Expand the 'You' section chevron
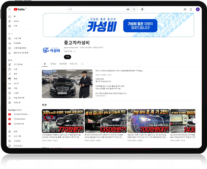Screen dimensions: 207x169 (x=12, y=34)
